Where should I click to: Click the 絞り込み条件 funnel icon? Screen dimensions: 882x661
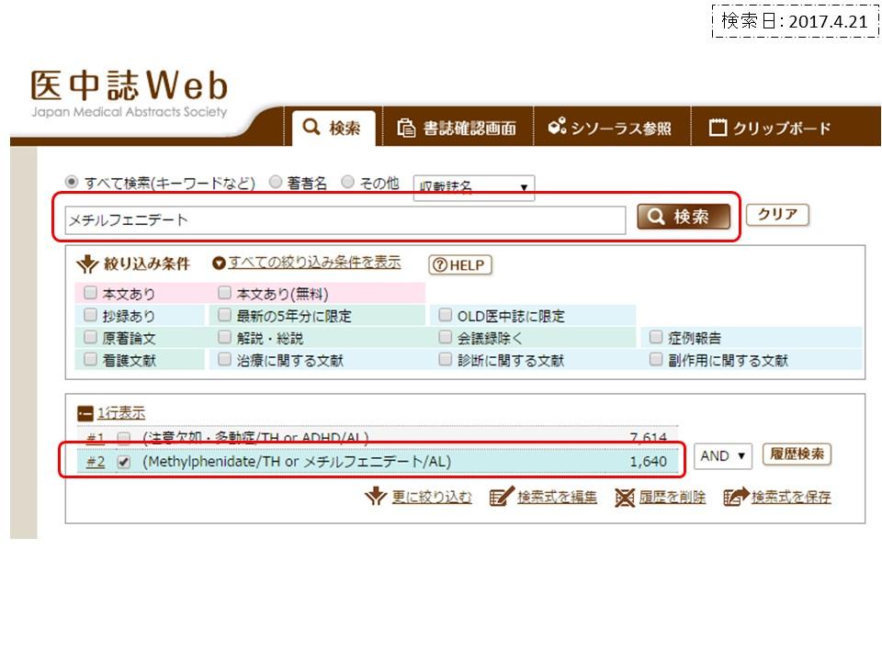pyautogui.click(x=87, y=263)
